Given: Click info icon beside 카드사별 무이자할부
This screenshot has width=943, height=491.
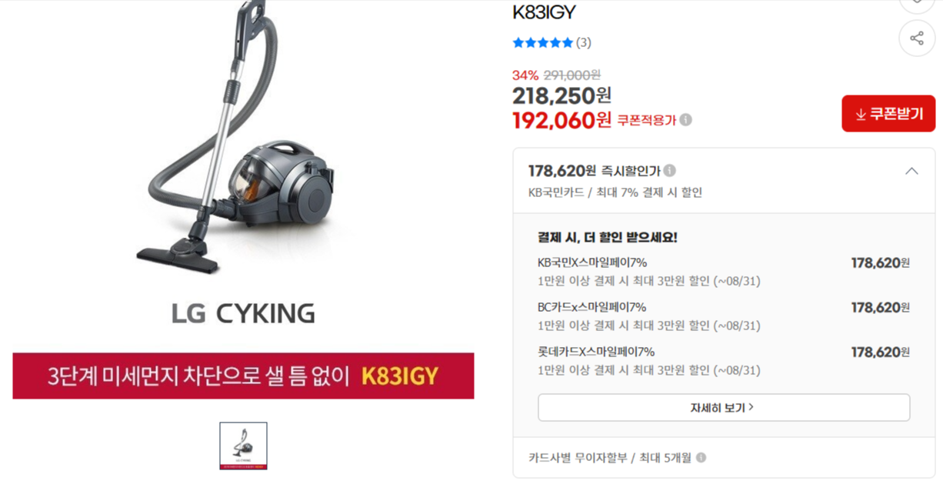Looking at the screenshot, I should coord(701,458).
